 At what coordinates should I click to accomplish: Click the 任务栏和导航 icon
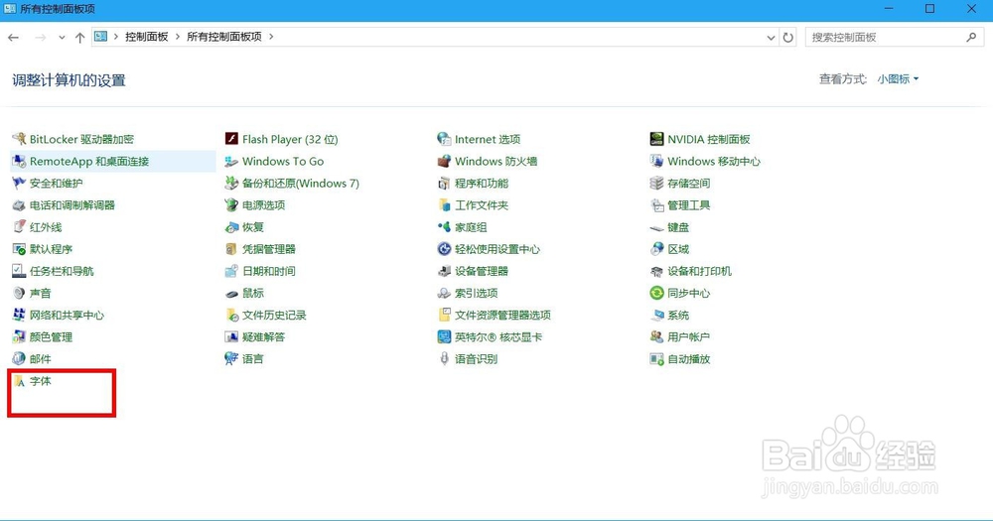coord(19,271)
